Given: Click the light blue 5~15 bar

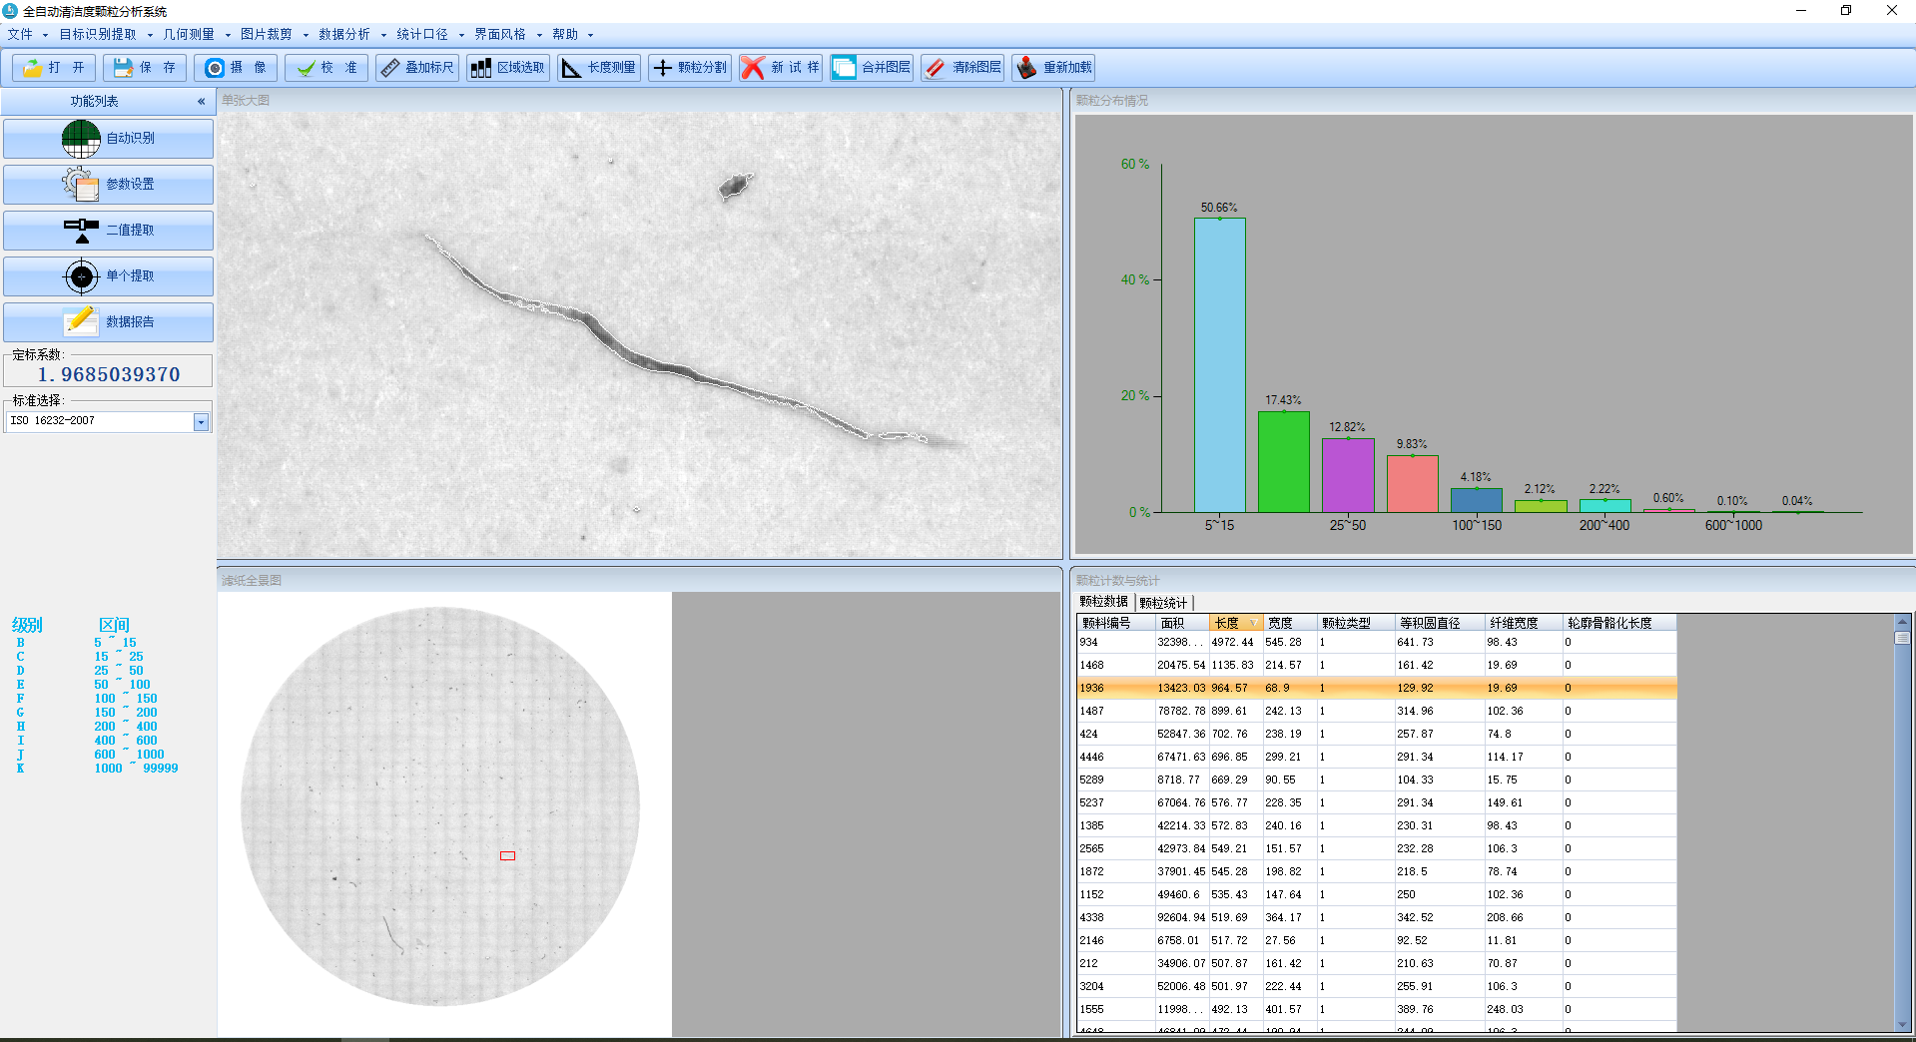Looking at the screenshot, I should pyautogui.click(x=1219, y=365).
